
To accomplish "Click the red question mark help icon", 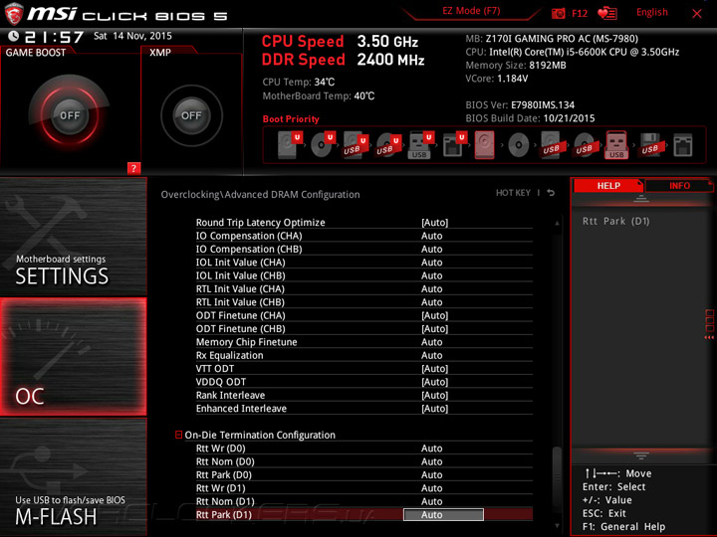I will click(133, 168).
